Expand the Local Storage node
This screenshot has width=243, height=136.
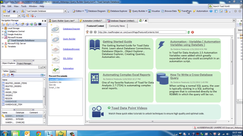[3, 28]
